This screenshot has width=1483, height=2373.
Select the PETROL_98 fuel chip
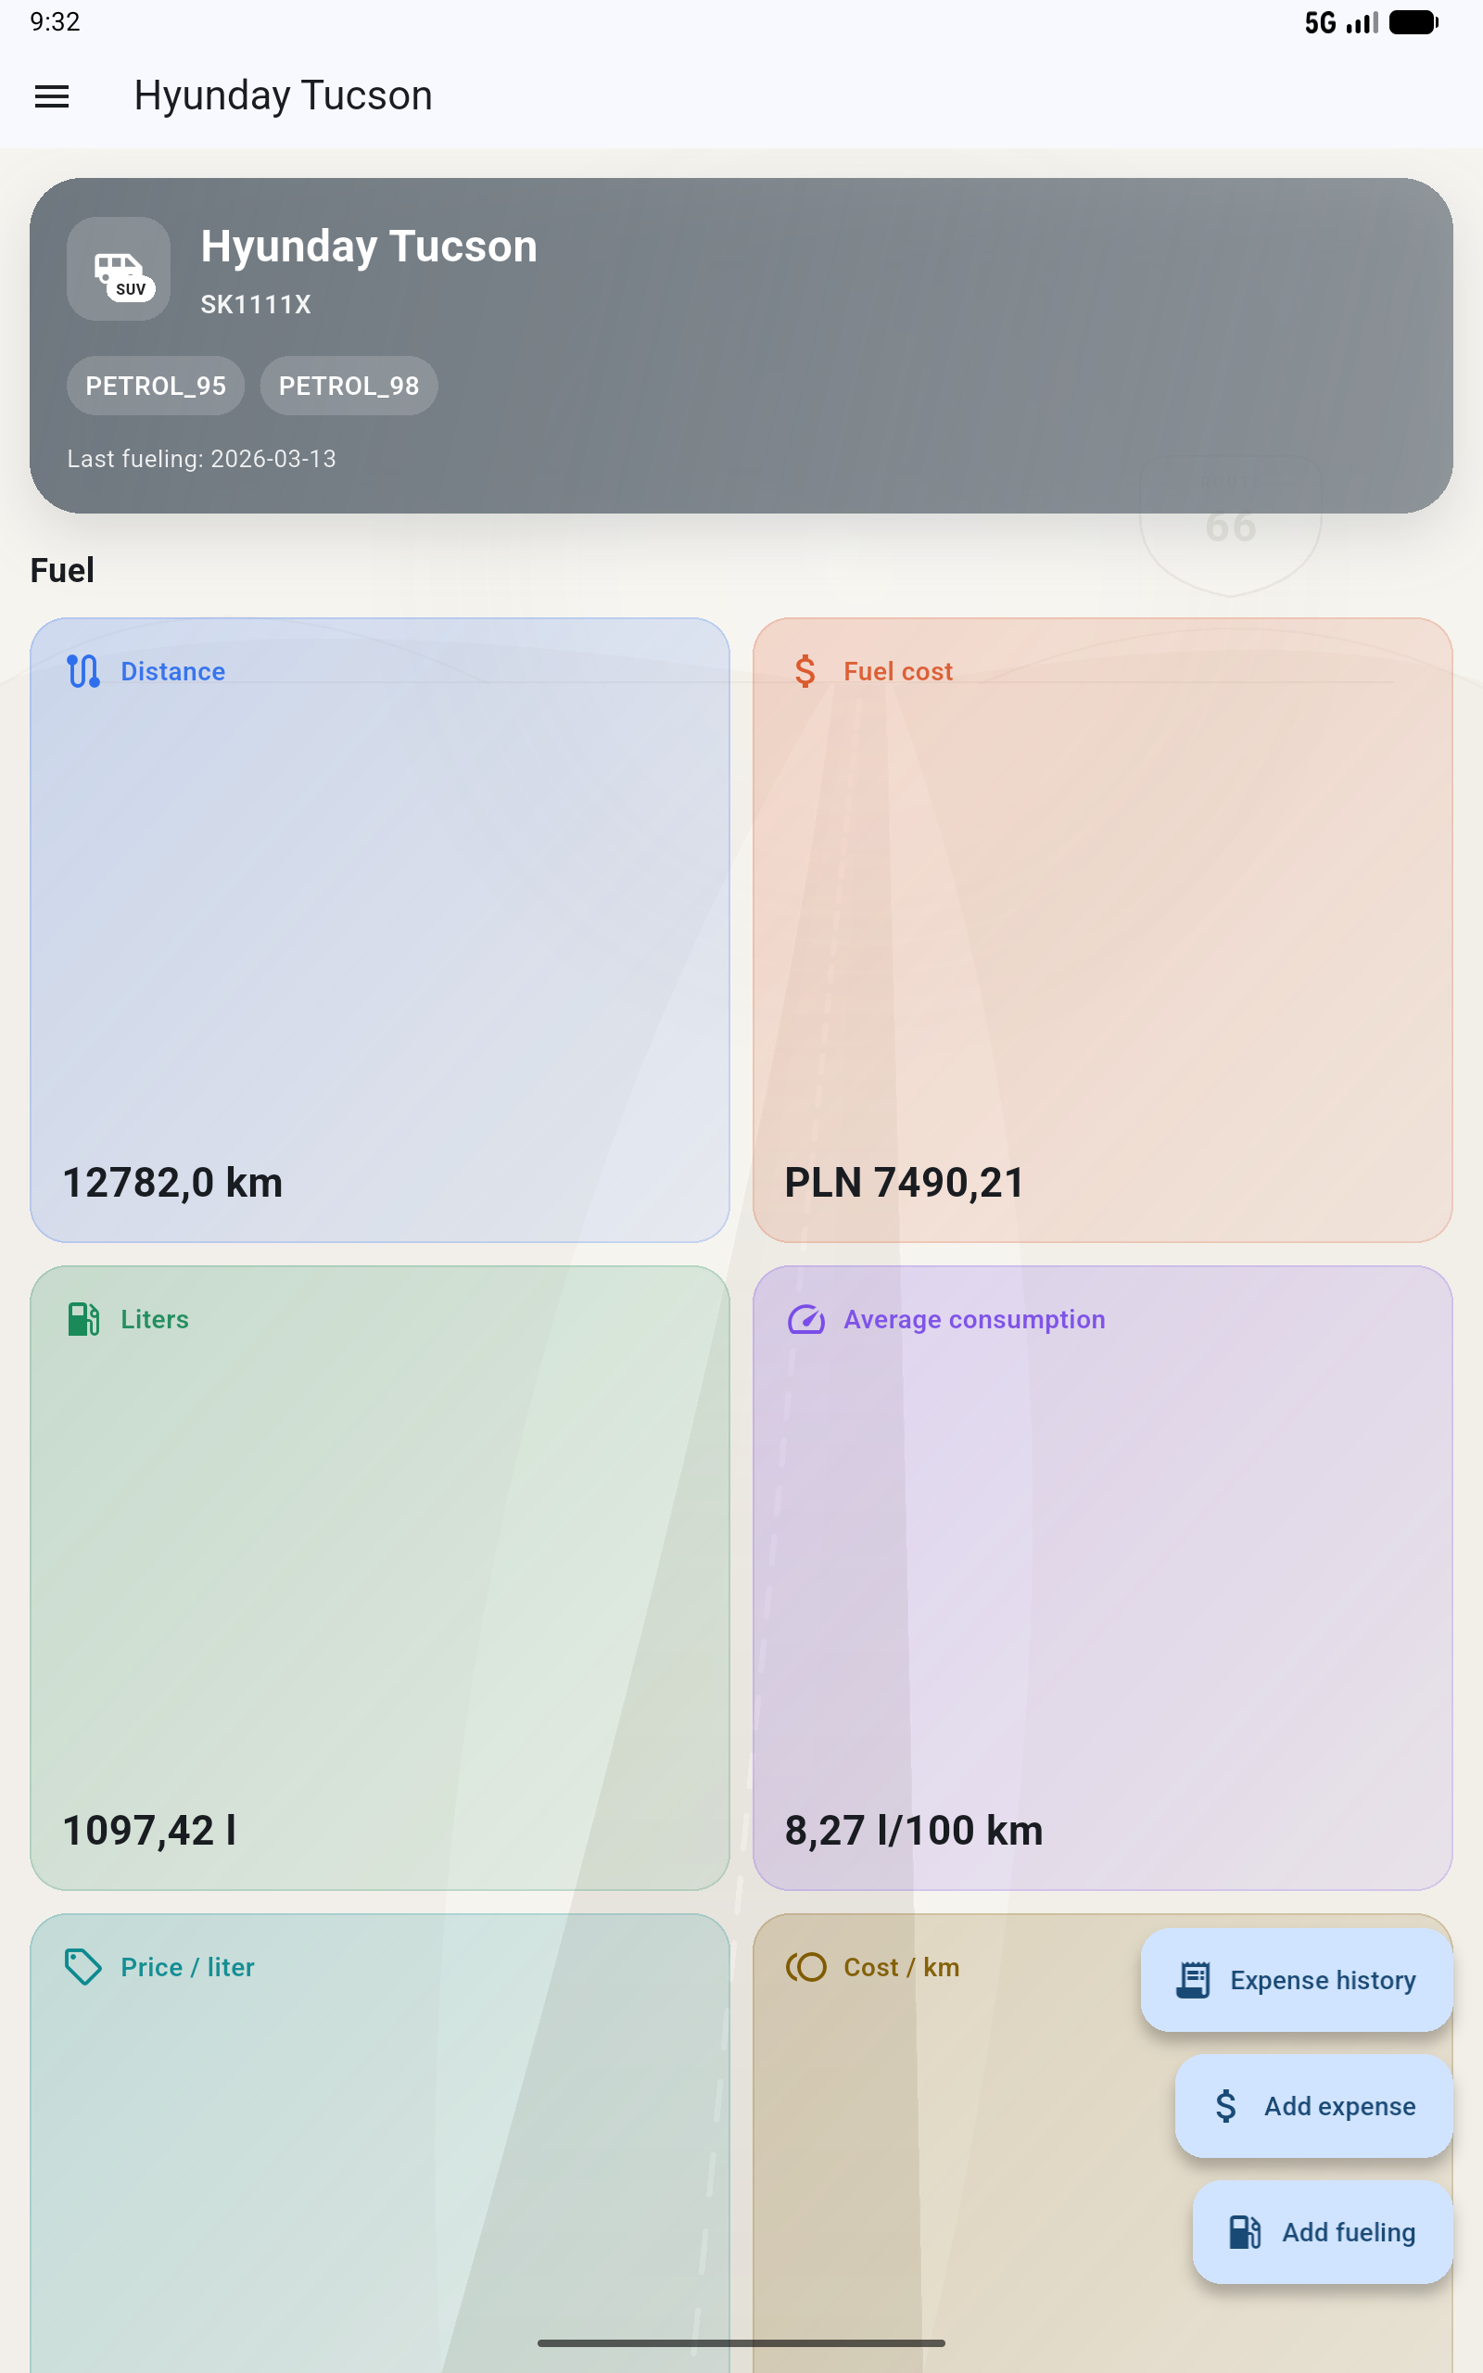pyautogui.click(x=349, y=387)
